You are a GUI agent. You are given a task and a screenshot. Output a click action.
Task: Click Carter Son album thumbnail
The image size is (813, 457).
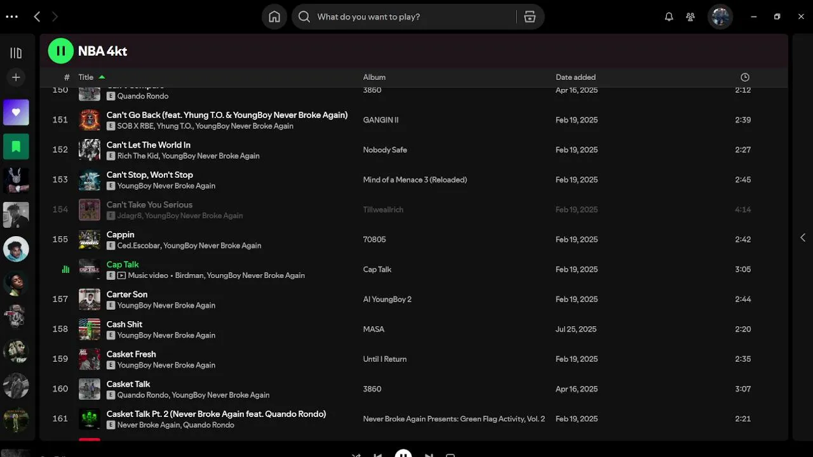(90, 299)
